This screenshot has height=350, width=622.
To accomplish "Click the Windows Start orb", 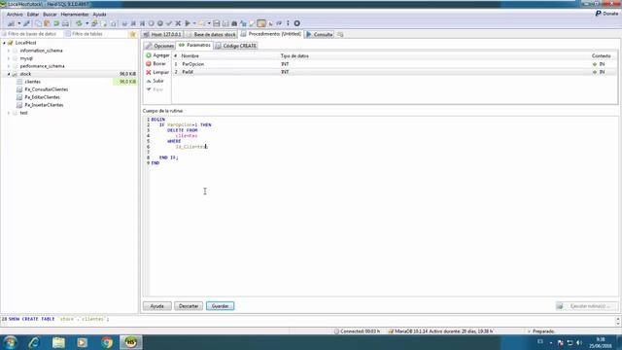I will tap(10, 342).
